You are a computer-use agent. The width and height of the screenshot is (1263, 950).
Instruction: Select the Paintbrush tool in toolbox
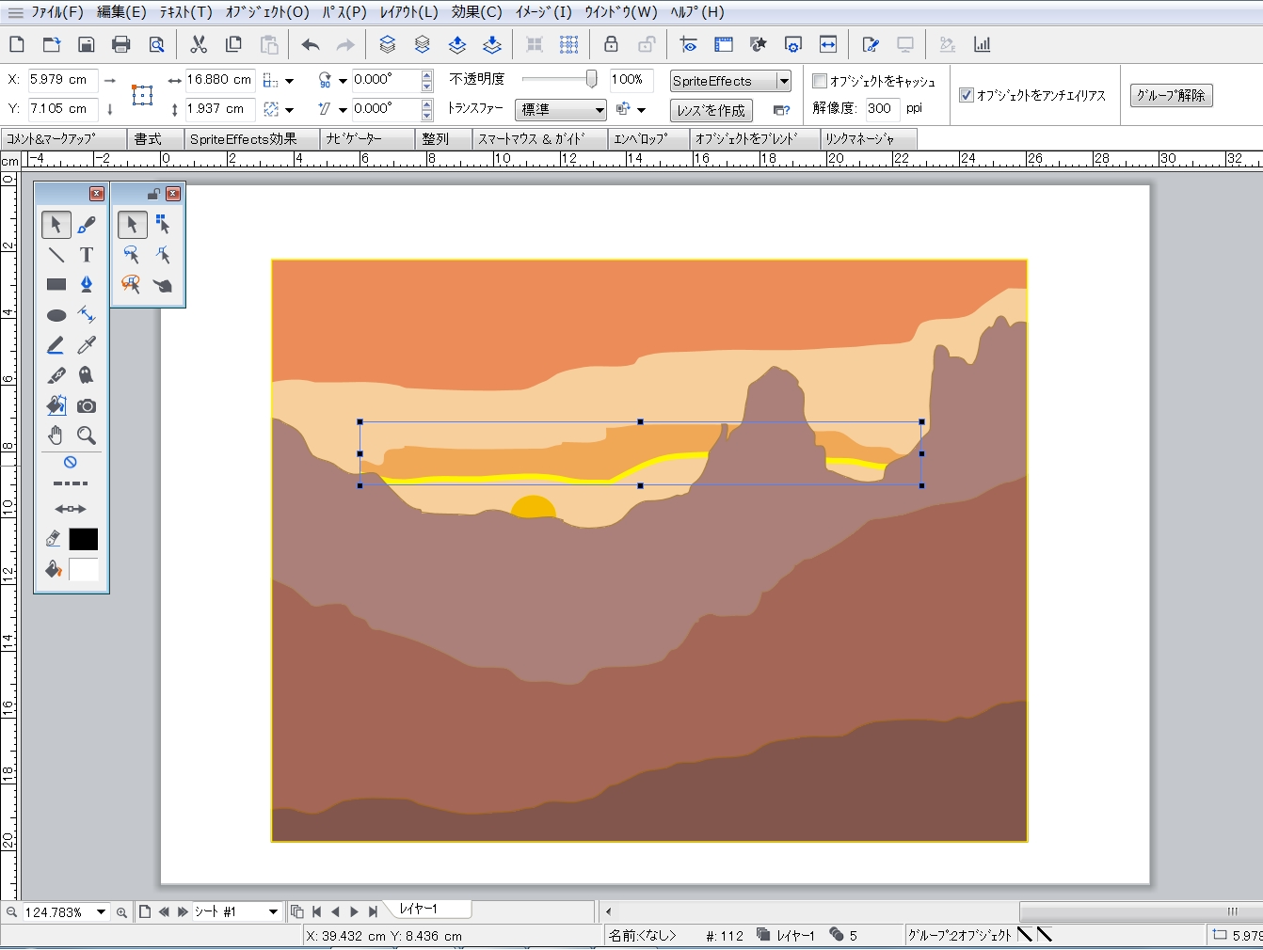pyautogui.click(x=87, y=225)
